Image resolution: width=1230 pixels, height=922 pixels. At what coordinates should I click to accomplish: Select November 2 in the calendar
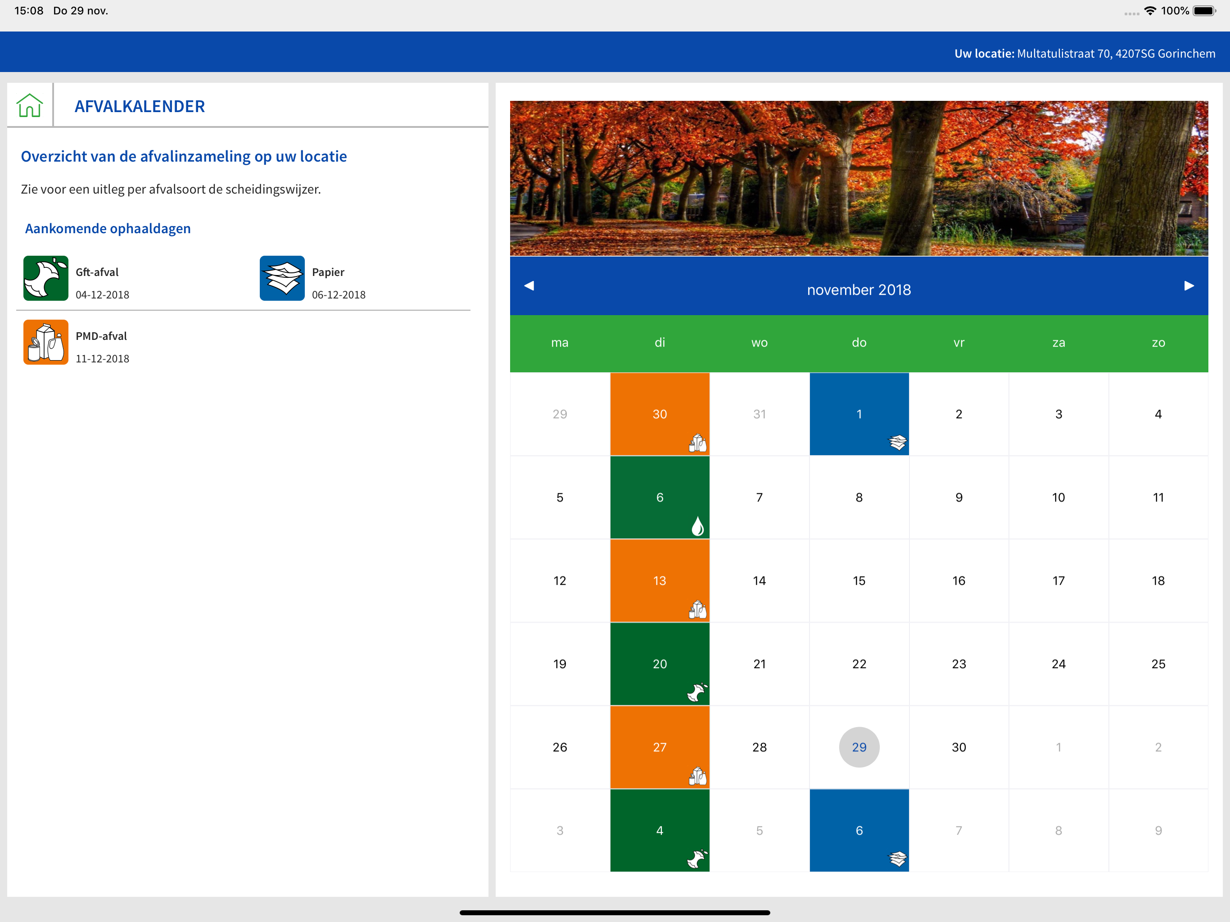pyautogui.click(x=959, y=414)
